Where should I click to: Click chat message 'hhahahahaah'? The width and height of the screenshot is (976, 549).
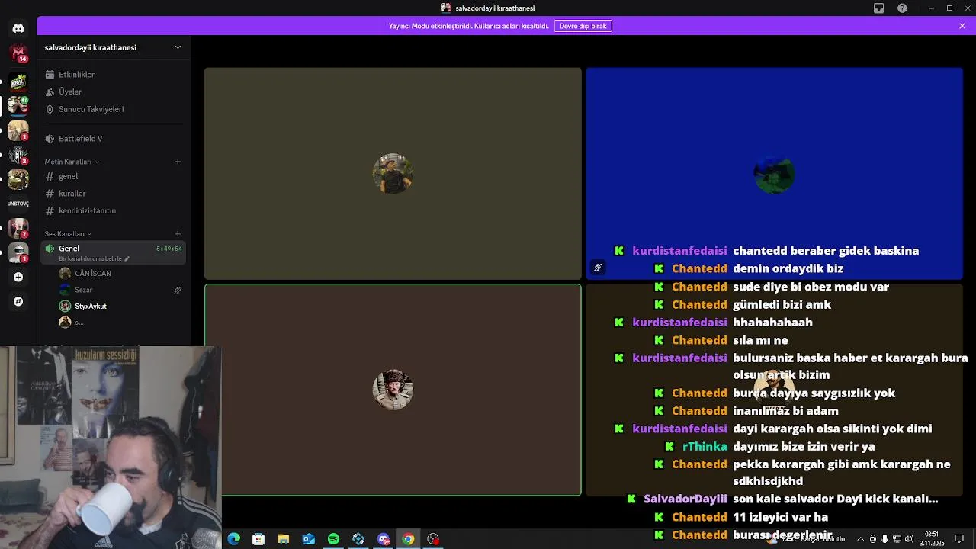[772, 322]
